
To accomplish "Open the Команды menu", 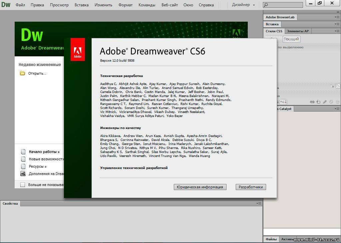I will click(x=147, y=5).
